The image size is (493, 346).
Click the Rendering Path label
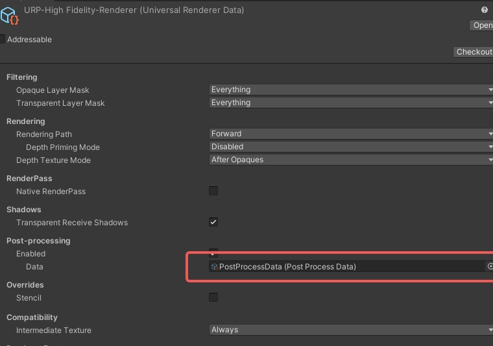[44, 134]
